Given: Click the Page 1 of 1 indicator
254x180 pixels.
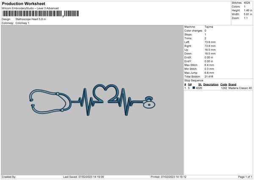Looking at the screenshot, I should (245, 177).
